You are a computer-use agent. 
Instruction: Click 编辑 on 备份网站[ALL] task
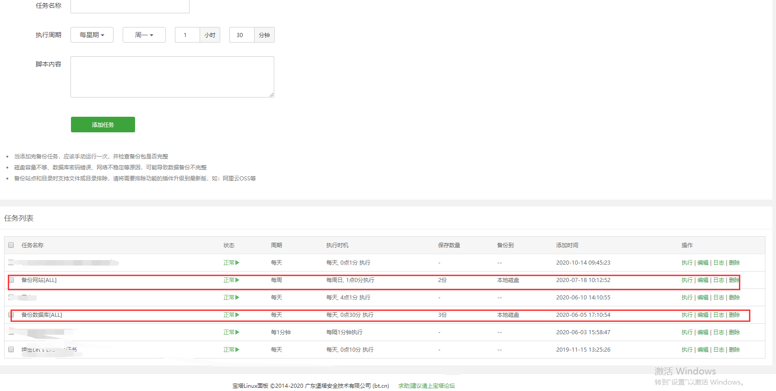pos(703,280)
